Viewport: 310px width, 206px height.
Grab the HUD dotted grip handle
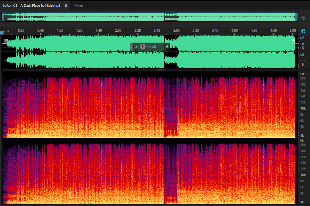pos(131,47)
